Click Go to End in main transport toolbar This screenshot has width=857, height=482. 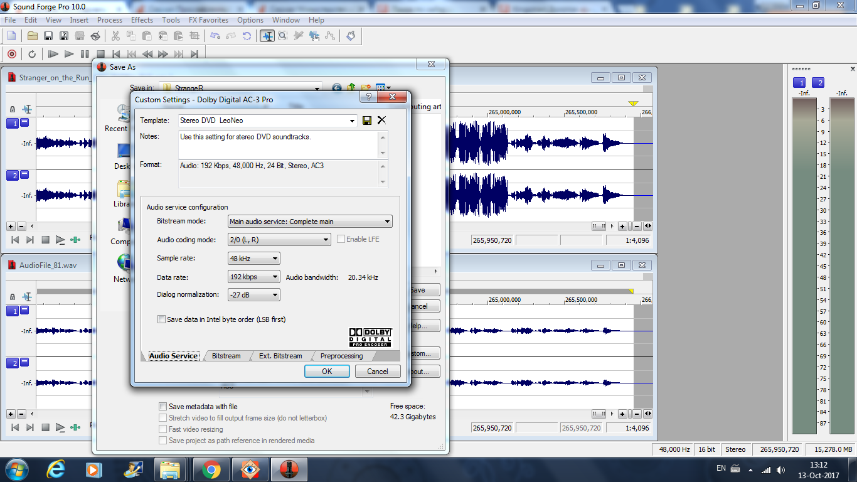click(x=194, y=54)
